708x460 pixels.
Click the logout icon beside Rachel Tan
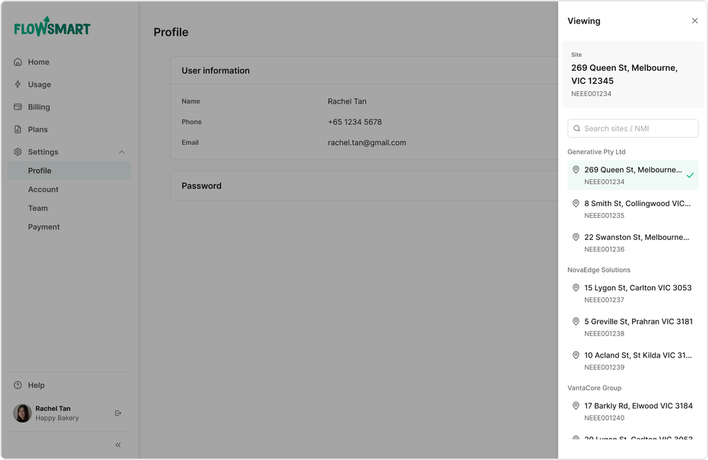tap(118, 413)
